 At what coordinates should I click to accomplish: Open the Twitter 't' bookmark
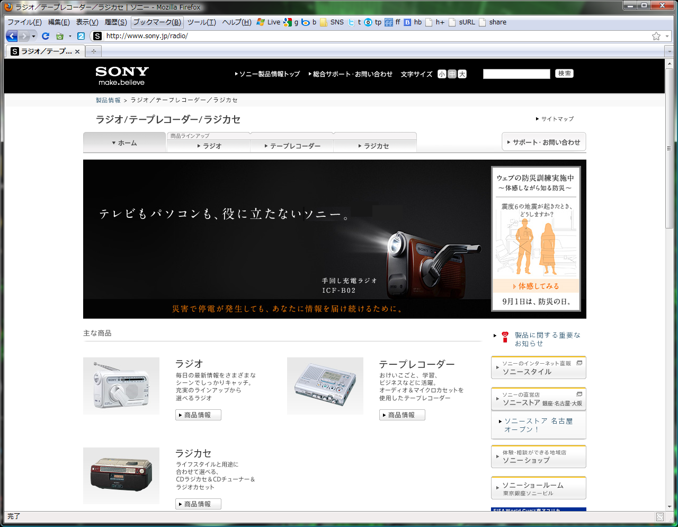point(354,22)
